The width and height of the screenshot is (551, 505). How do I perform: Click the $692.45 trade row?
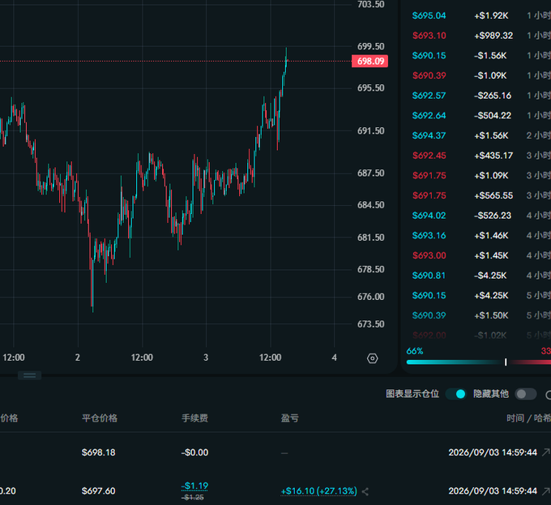coord(481,156)
